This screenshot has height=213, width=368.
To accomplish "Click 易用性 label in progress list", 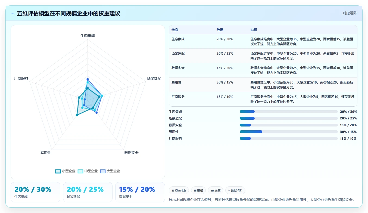I will tap(174, 132).
